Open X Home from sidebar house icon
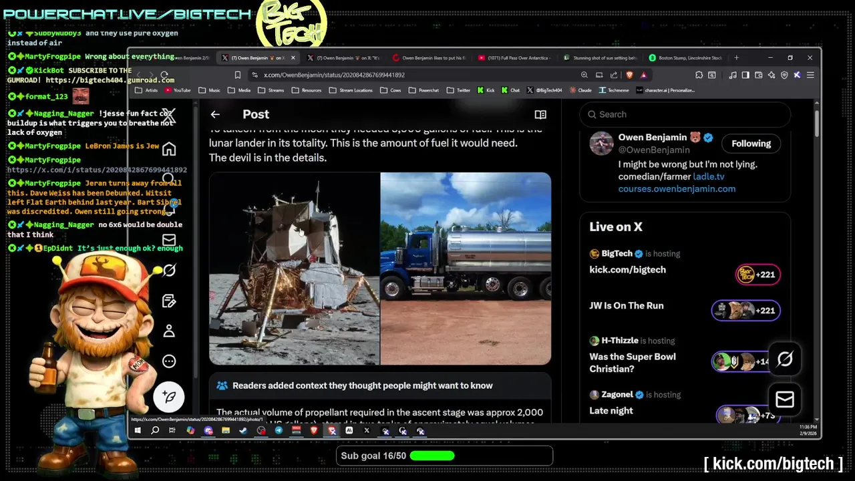855x481 pixels. (169, 148)
